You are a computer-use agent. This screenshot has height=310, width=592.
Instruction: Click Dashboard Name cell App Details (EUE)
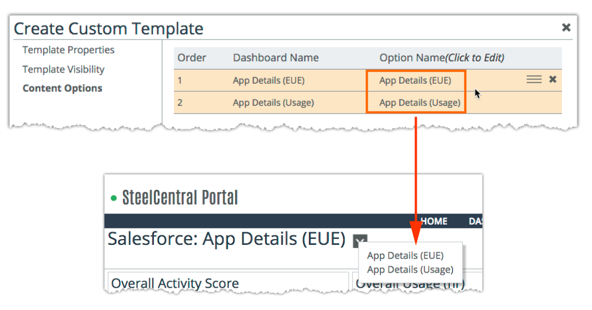[268, 81]
